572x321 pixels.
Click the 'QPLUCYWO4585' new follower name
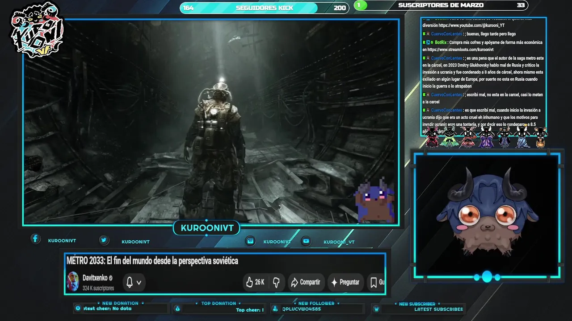[302, 309]
